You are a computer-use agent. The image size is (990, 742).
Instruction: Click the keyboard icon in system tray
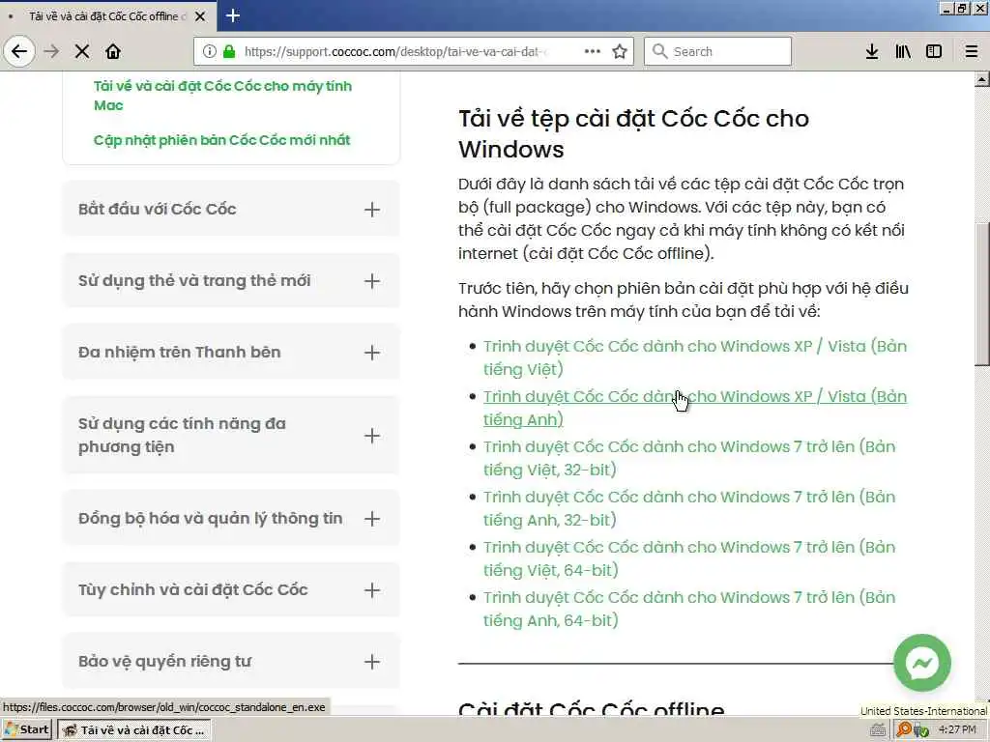[x=877, y=730]
